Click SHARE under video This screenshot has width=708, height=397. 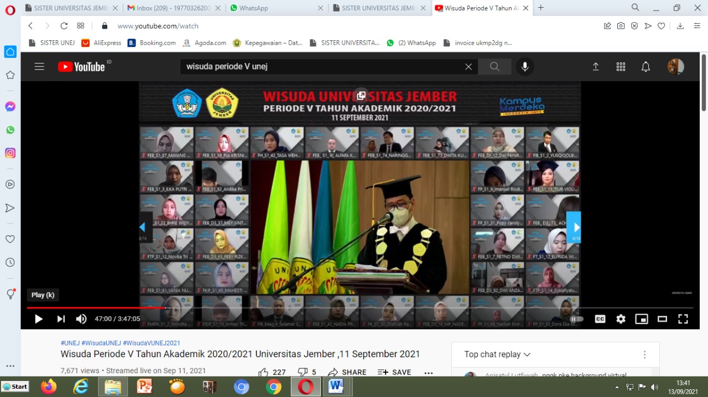pos(347,372)
